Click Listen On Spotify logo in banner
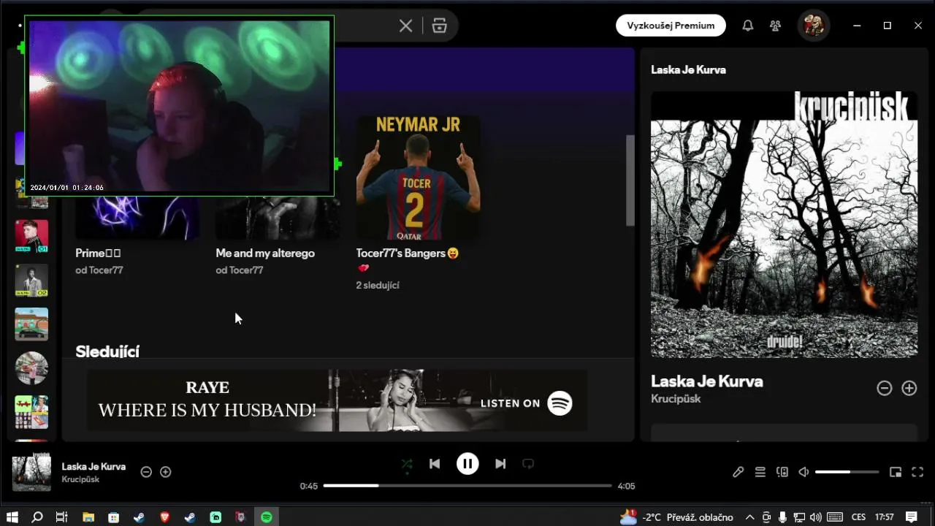Viewport: 935px width, 526px height. point(560,403)
